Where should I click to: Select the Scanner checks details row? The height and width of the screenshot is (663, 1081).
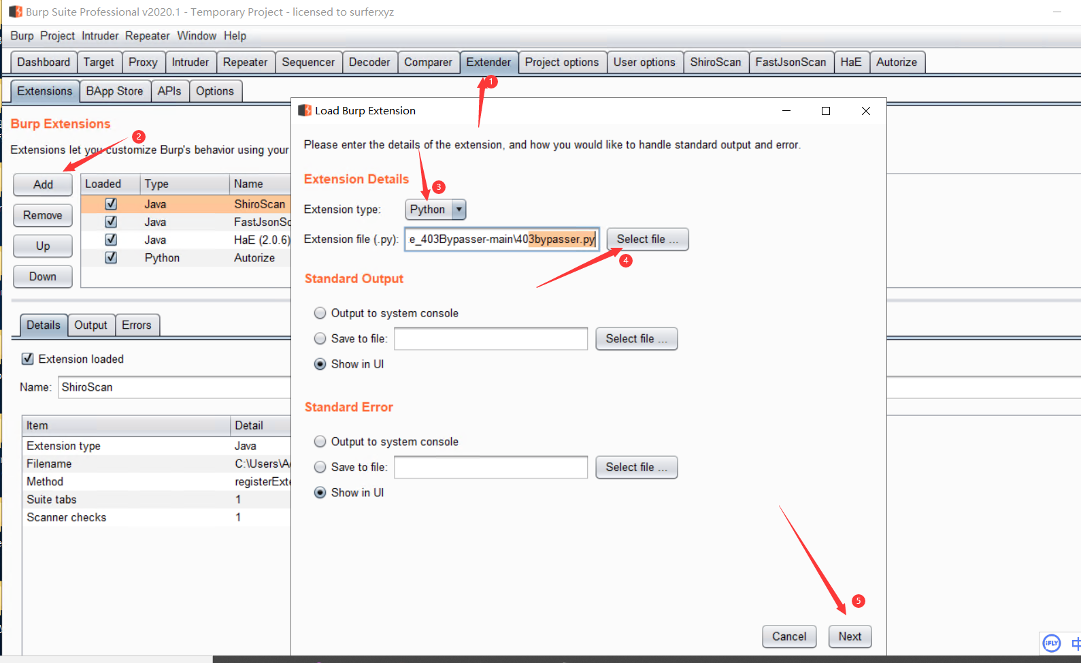click(x=157, y=517)
